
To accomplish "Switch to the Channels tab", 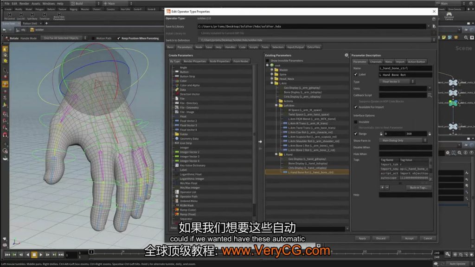I will click(x=376, y=62).
